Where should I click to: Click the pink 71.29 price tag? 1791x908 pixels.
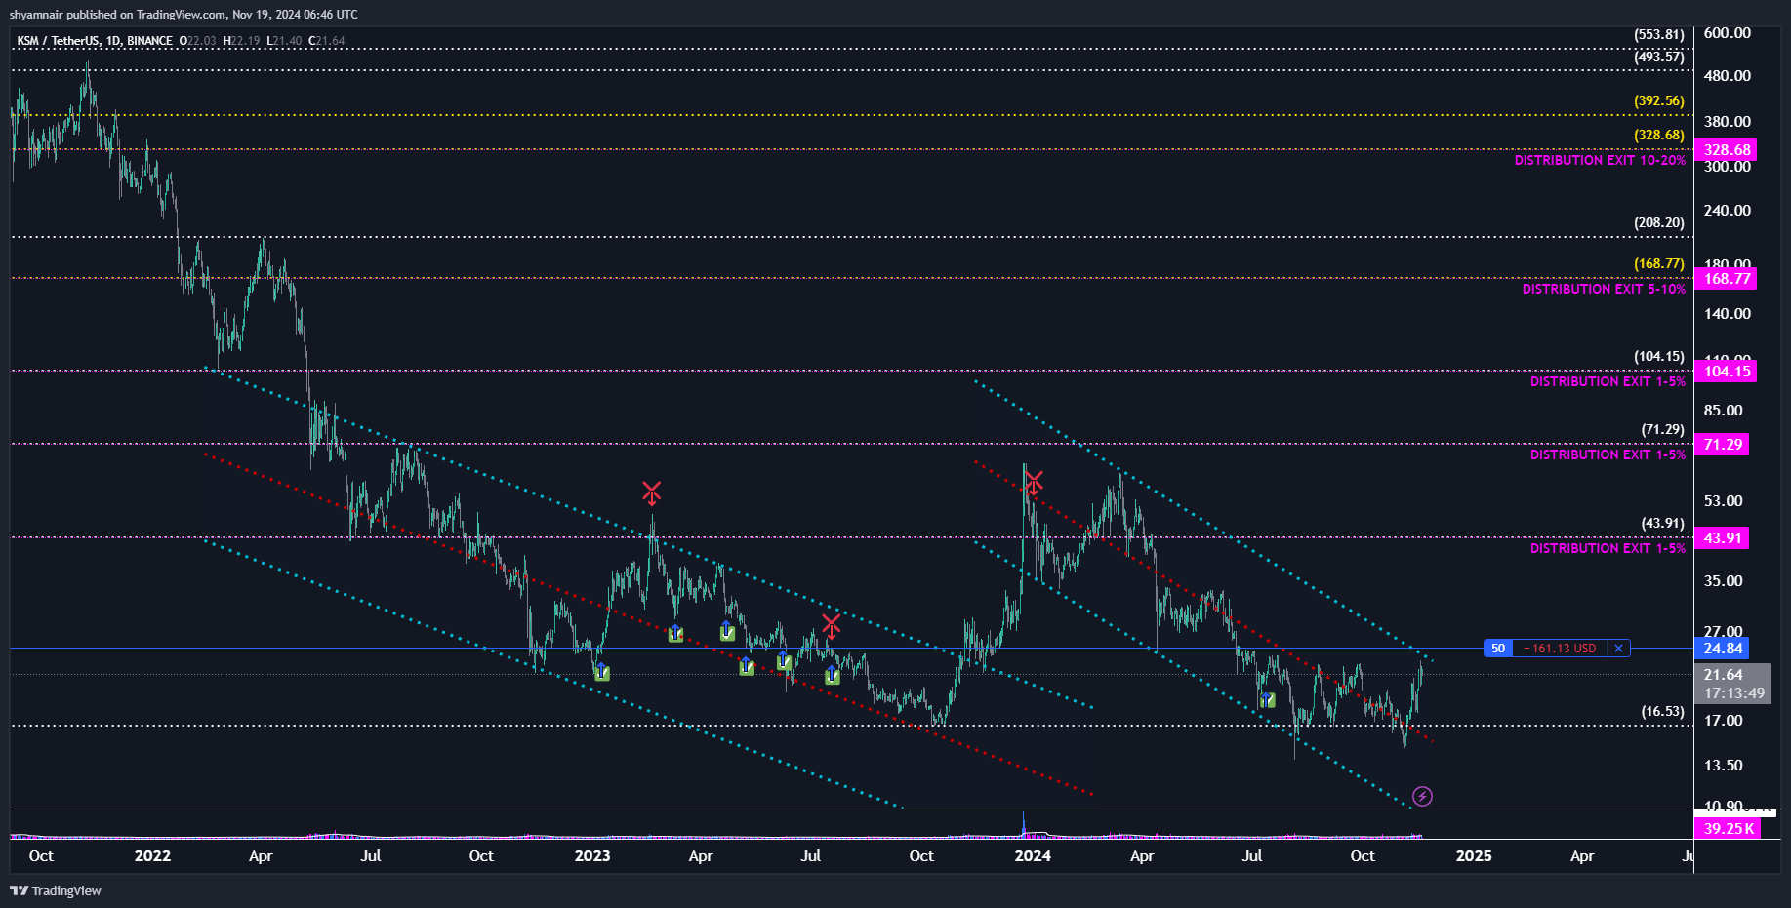tap(1722, 445)
